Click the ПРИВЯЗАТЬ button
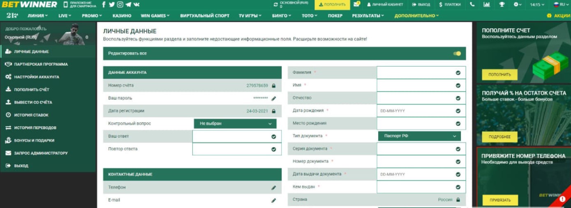 [x=500, y=200]
